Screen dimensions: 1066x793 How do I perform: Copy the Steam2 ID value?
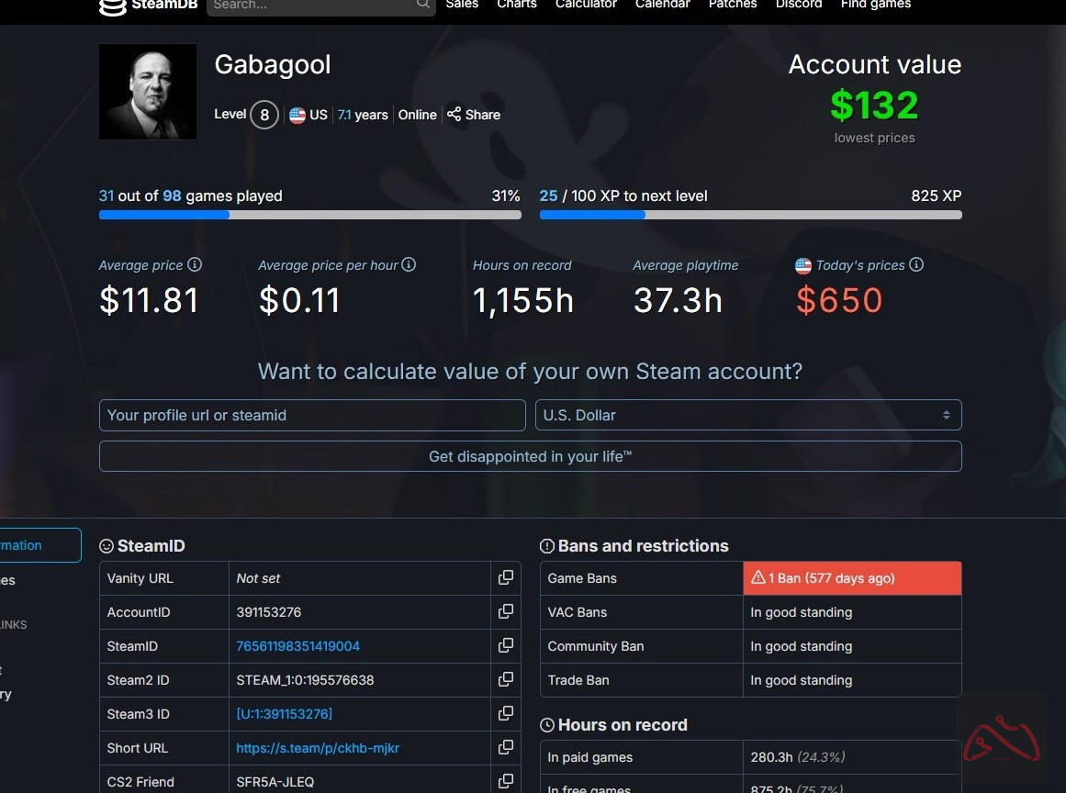505,680
